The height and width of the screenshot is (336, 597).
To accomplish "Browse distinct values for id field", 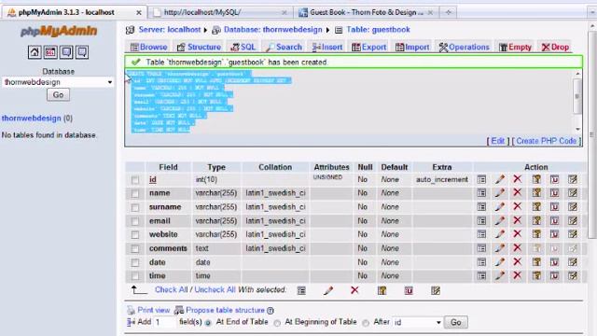I will (x=481, y=179).
